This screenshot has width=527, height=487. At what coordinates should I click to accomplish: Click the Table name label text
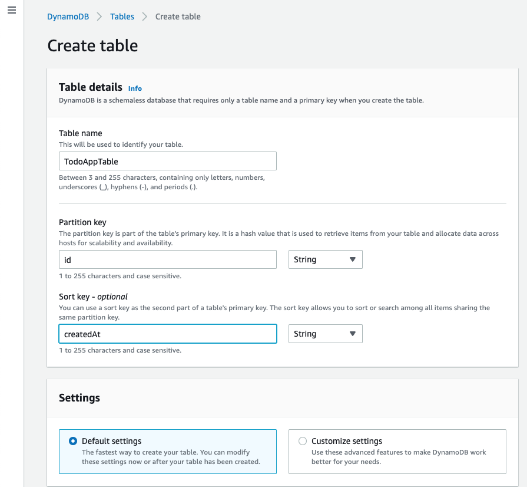pyautogui.click(x=80, y=133)
